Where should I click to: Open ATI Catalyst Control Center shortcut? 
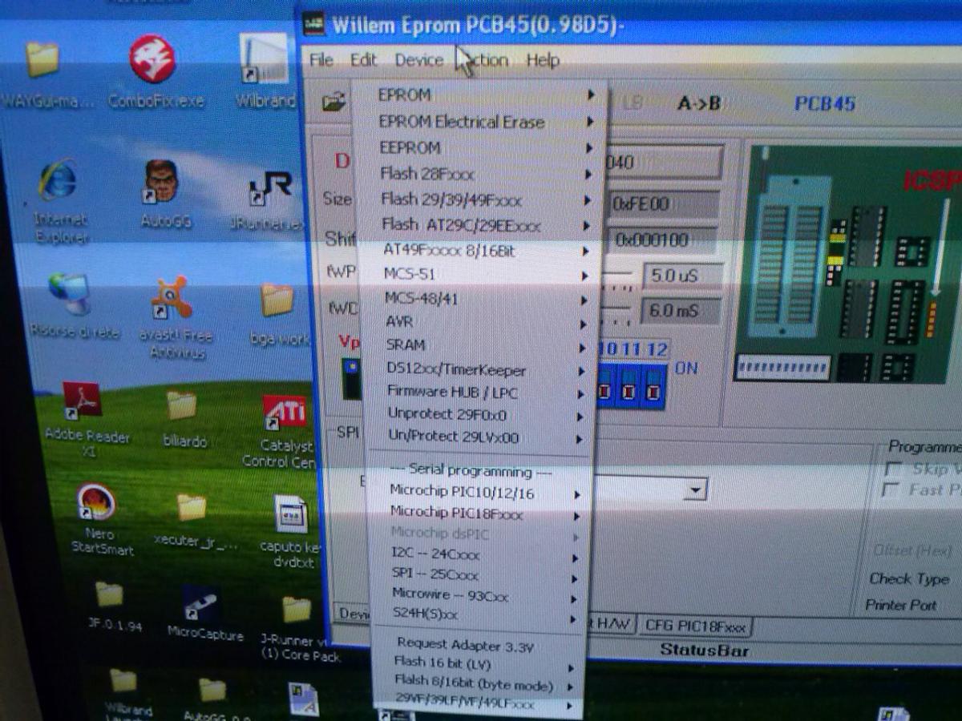coord(281,431)
